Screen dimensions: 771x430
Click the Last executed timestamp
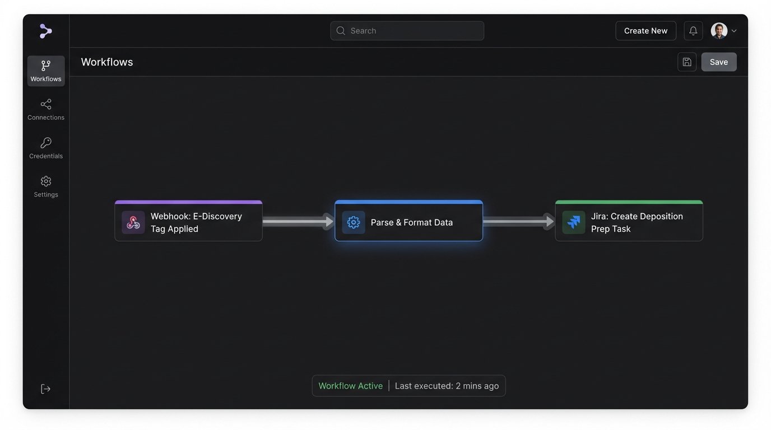click(447, 385)
